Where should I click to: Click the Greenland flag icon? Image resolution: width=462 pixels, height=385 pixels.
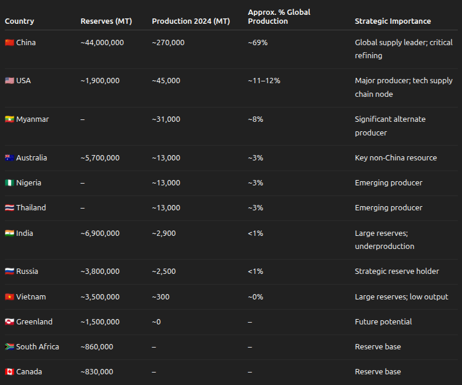tap(10, 322)
